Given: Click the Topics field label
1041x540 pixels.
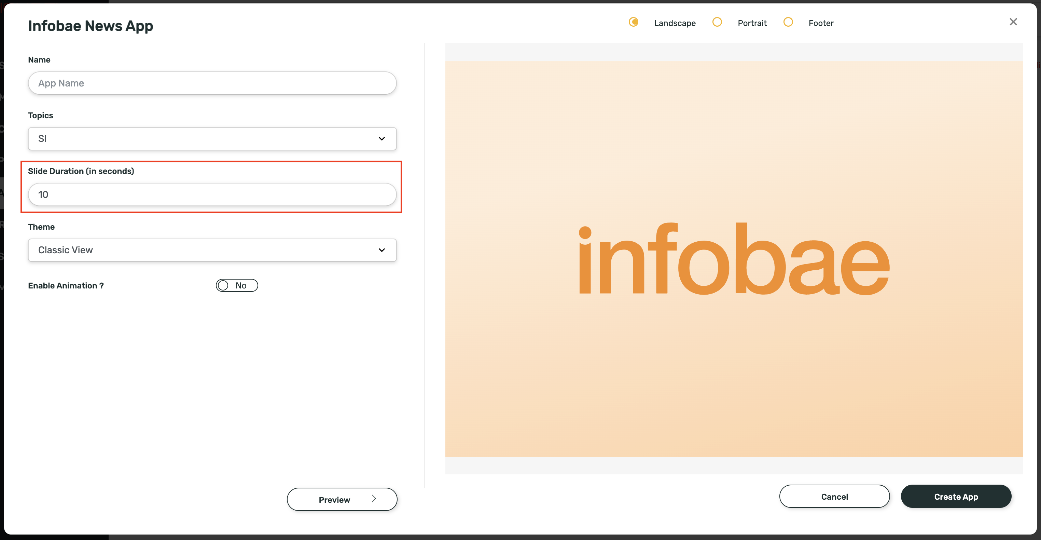Looking at the screenshot, I should (40, 115).
